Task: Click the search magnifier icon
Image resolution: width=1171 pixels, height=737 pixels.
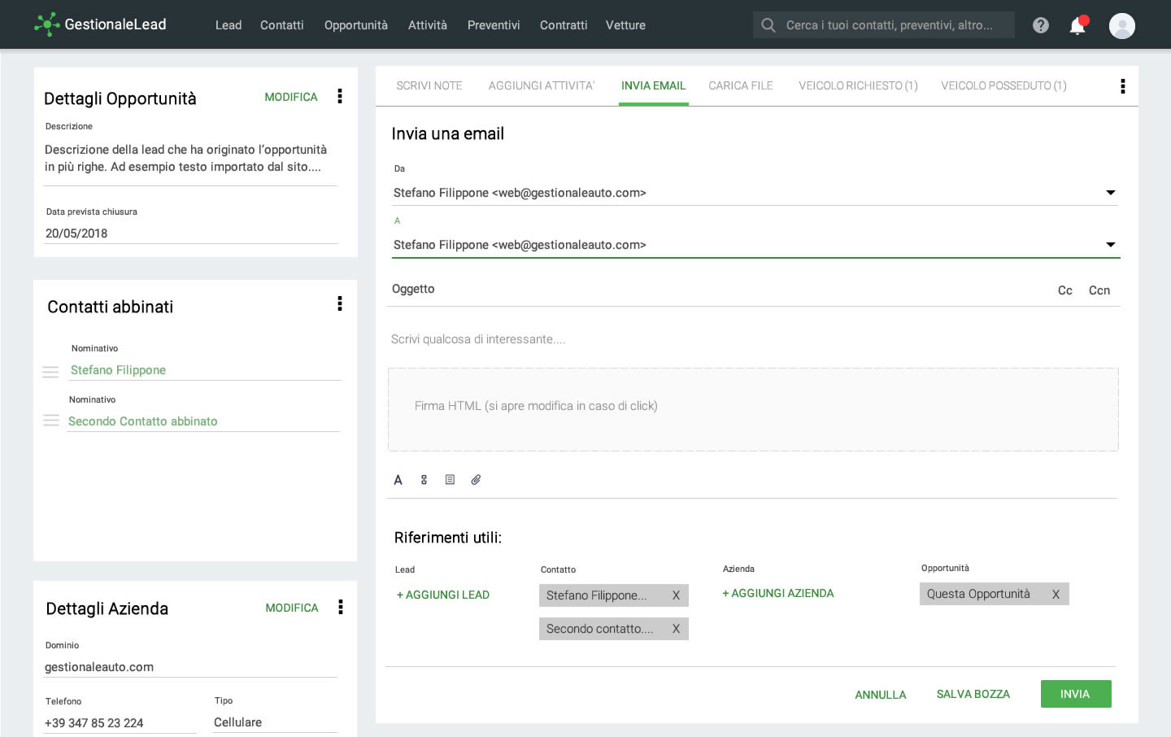Action: (768, 25)
